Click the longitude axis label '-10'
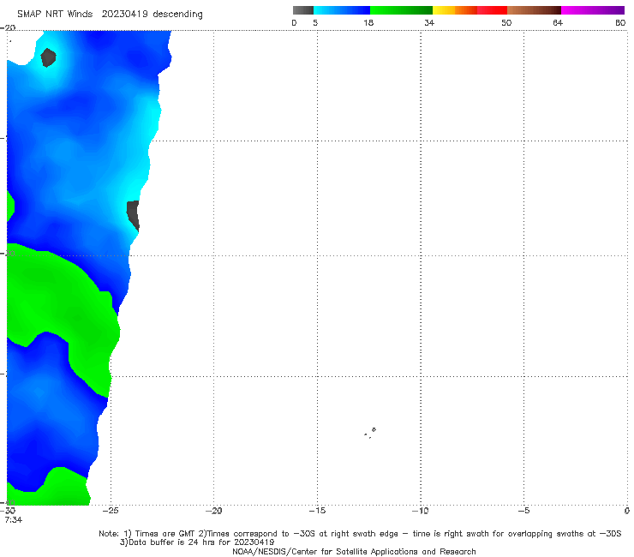The width and height of the screenshot is (634, 557). pos(420,511)
